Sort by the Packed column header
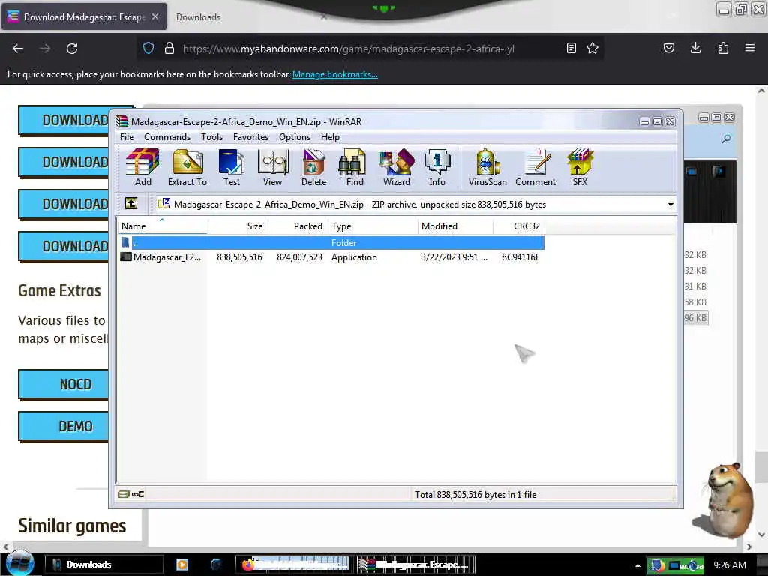This screenshot has height=576, width=768. click(298, 226)
